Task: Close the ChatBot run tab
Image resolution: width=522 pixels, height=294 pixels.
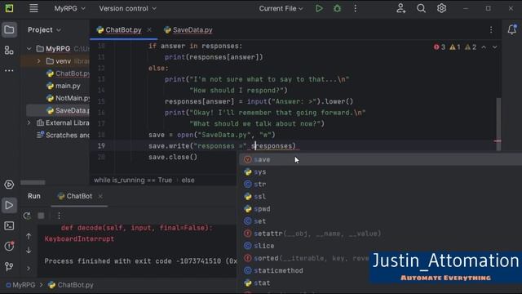Action: tap(100, 196)
